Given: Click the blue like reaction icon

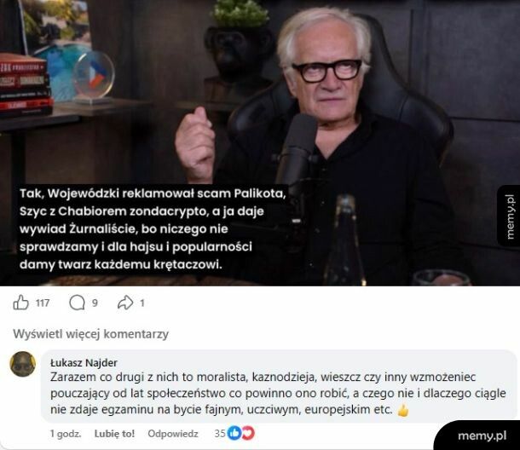Looking at the screenshot, I should [234, 433].
